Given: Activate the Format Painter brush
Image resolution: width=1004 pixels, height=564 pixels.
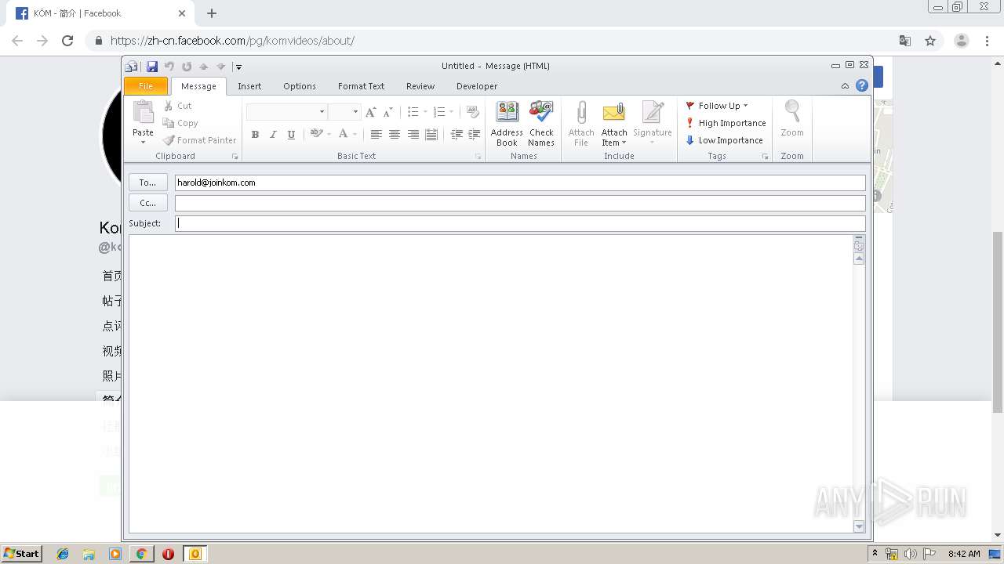Looking at the screenshot, I should click(199, 140).
